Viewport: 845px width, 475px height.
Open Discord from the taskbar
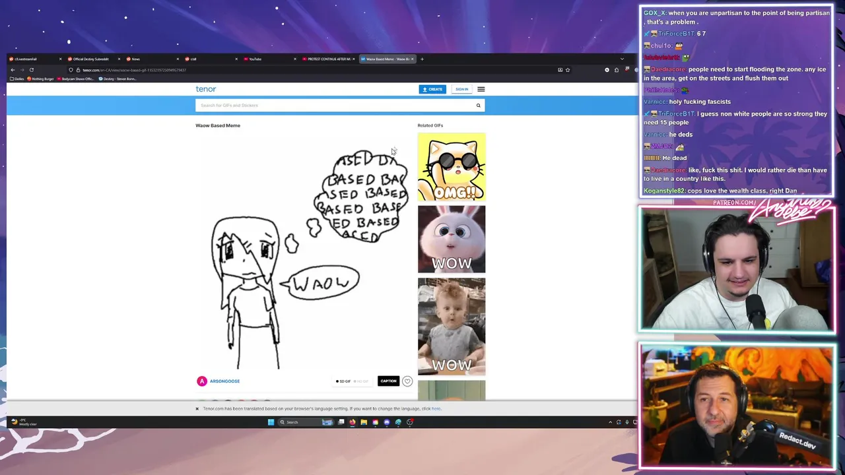[387, 422]
